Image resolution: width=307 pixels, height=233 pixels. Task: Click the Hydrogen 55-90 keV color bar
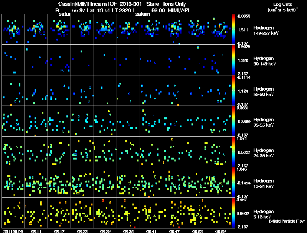tap(233, 91)
